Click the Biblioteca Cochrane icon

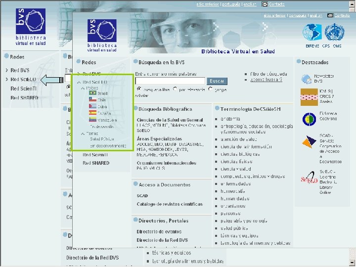tap(309, 119)
